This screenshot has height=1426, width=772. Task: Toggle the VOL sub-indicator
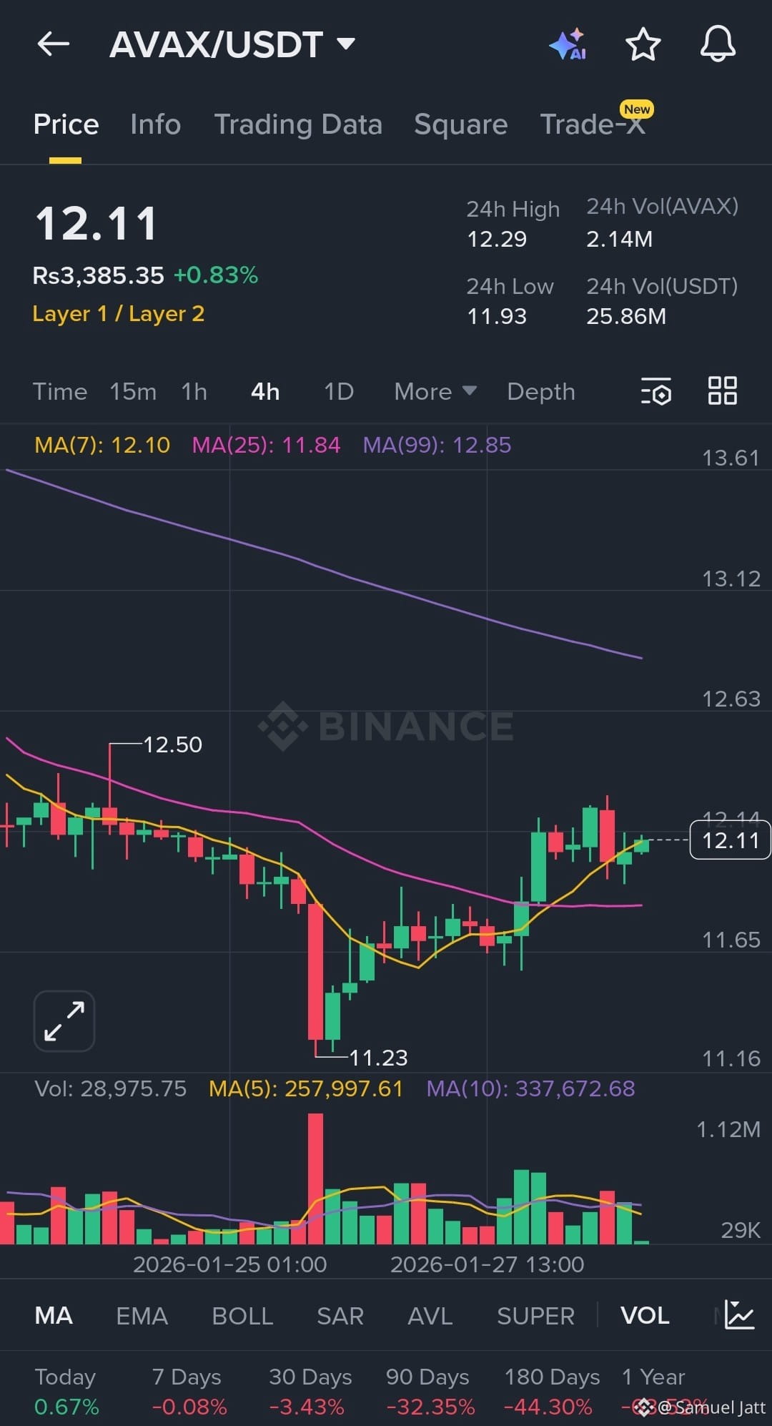[645, 1315]
